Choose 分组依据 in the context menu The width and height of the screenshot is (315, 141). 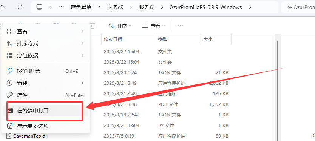click(x=46, y=55)
